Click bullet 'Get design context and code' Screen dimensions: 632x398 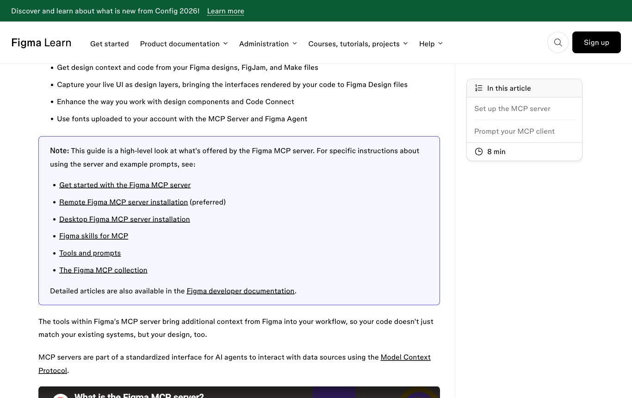coord(187,68)
